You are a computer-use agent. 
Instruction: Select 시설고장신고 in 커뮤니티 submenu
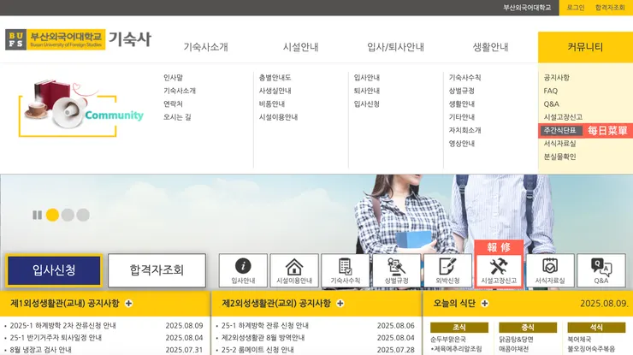click(563, 117)
